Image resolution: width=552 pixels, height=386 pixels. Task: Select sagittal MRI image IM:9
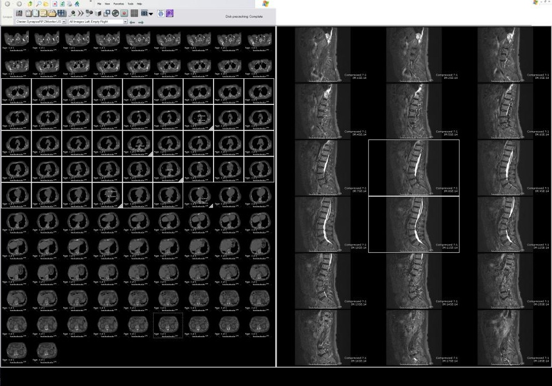(505, 167)
